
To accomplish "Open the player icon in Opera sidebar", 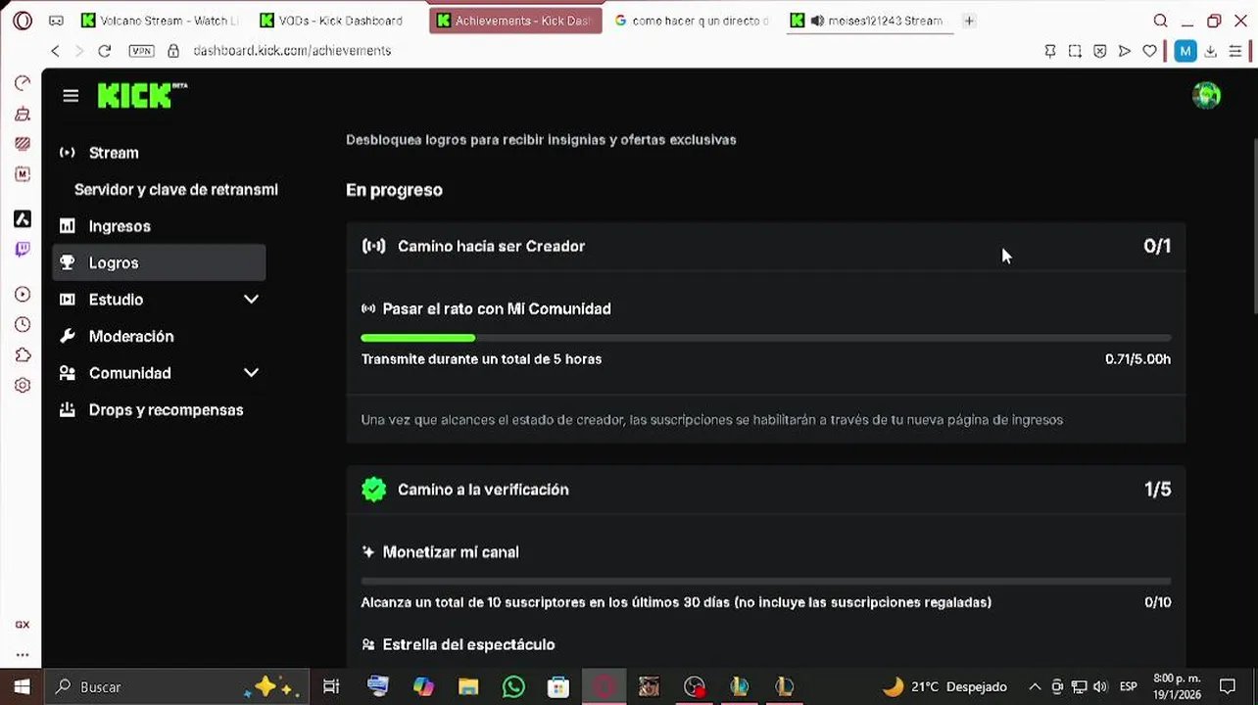I will 23,295.
